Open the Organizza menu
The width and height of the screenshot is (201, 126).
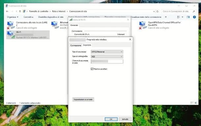click(x=13, y=17)
